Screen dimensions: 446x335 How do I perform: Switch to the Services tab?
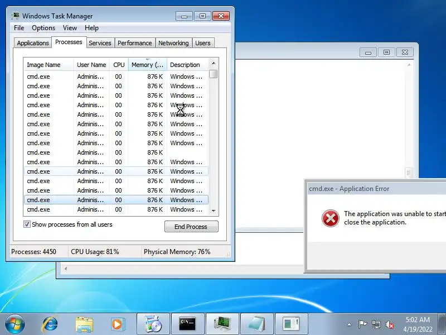tap(100, 43)
